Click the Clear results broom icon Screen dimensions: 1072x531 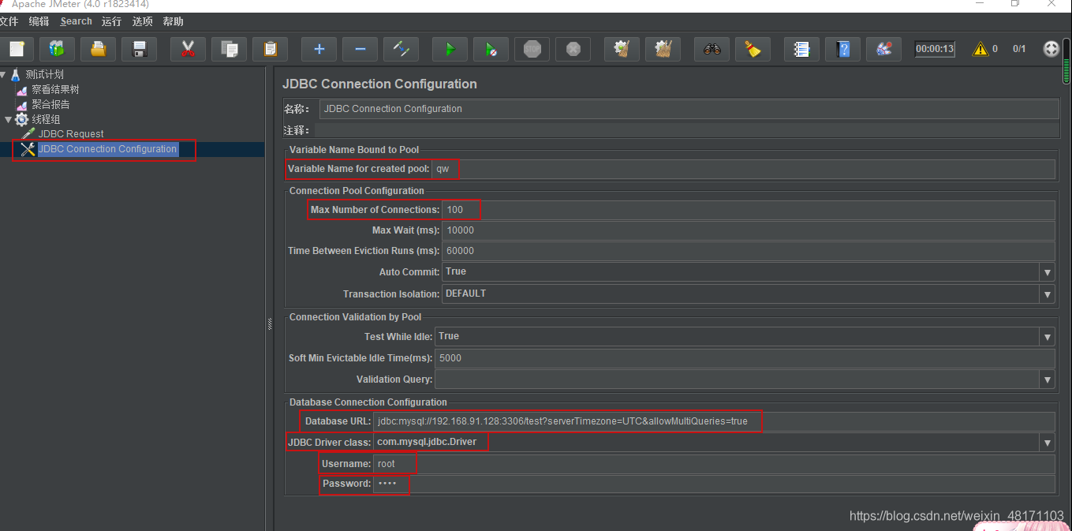pyautogui.click(x=622, y=49)
